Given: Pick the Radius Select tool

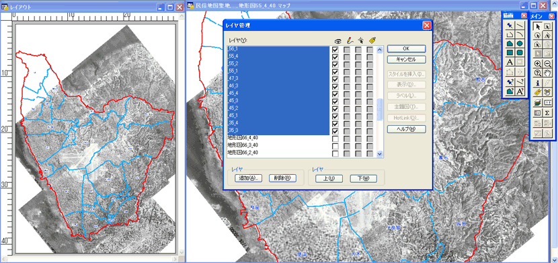Looking at the screenshot, I should click(x=538, y=35).
